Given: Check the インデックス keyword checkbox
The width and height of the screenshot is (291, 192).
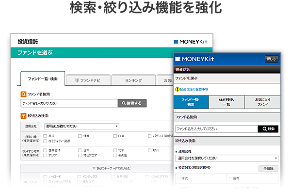Looking at the screenshot, I should [x=79, y=176].
